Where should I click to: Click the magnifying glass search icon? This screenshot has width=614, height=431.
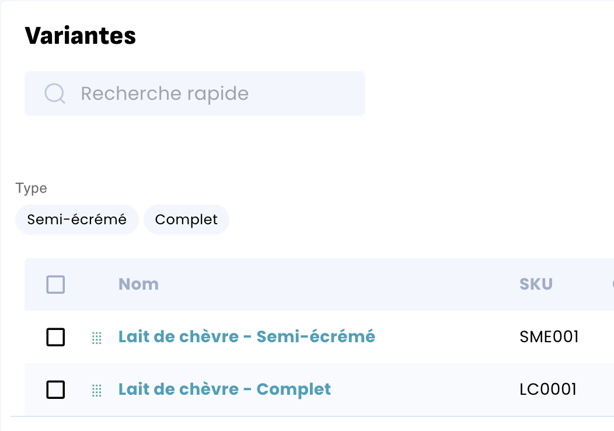[x=55, y=93]
